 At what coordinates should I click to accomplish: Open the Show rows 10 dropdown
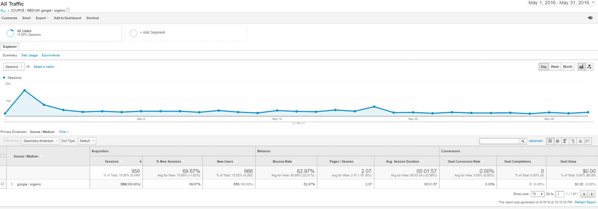[537, 194]
